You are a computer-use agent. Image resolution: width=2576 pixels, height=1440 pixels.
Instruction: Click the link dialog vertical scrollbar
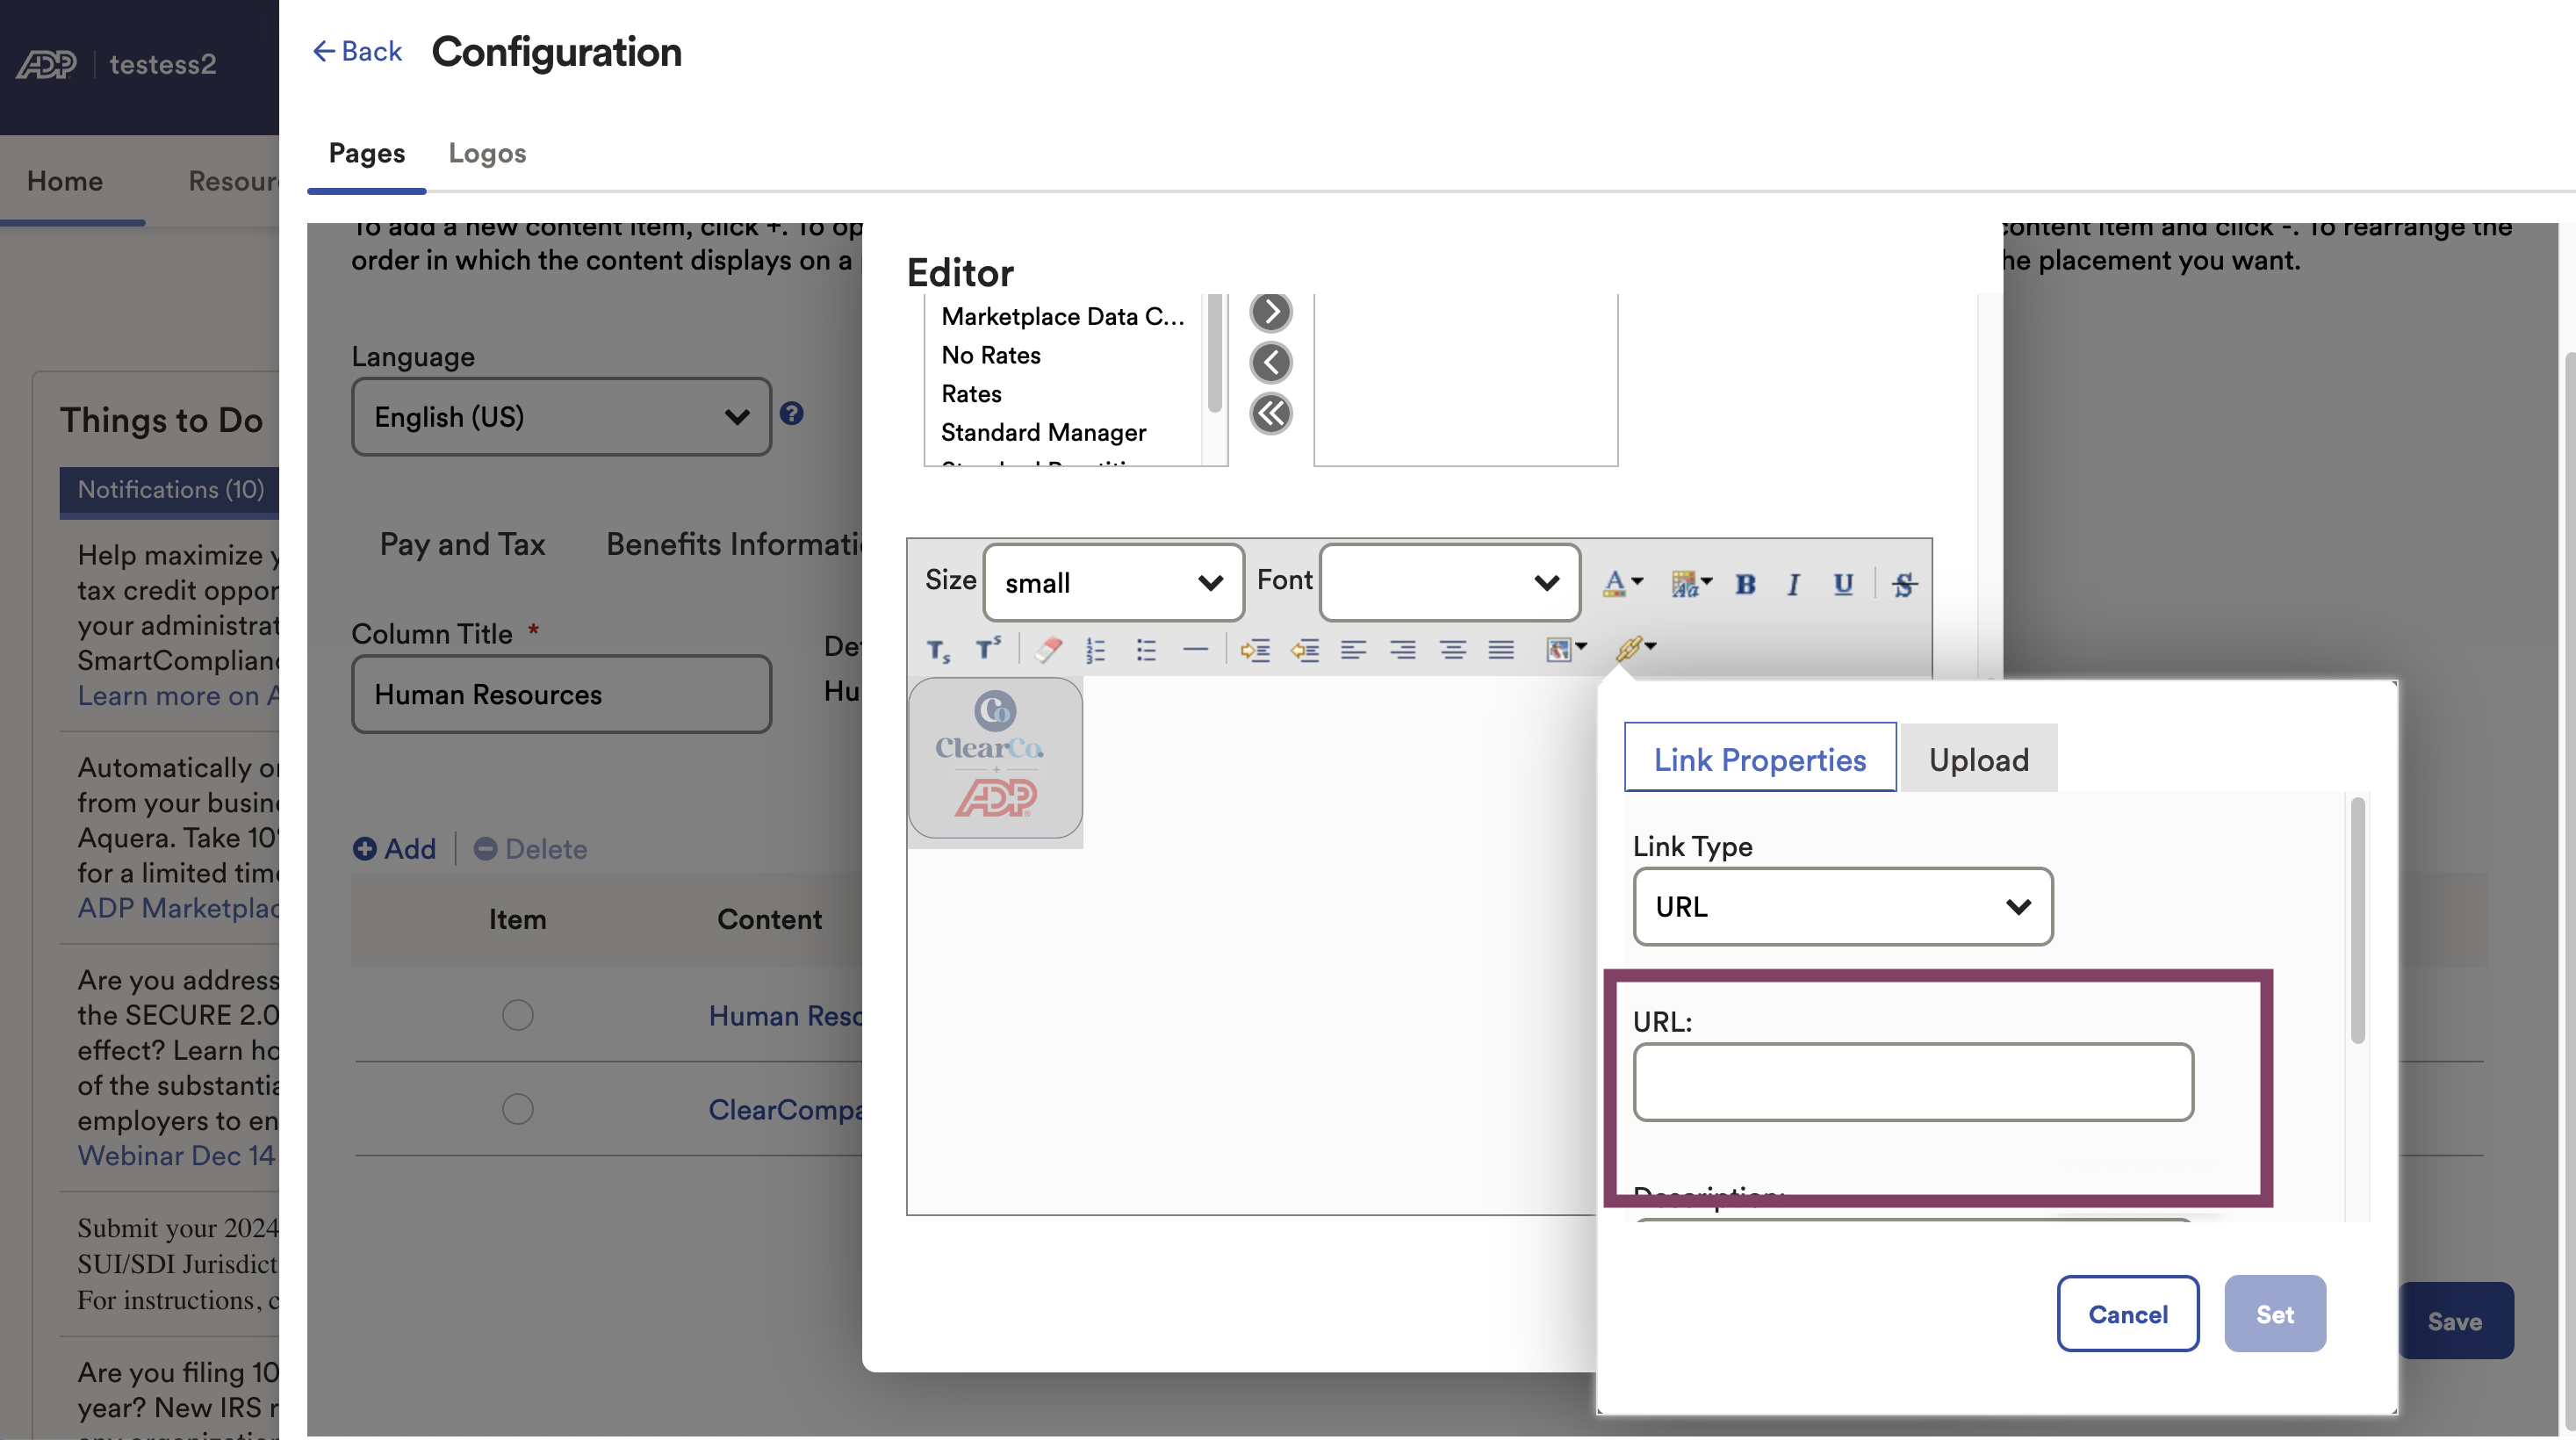2357,920
